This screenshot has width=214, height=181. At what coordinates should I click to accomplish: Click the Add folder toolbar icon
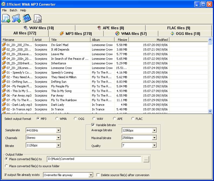coord(16,18)
